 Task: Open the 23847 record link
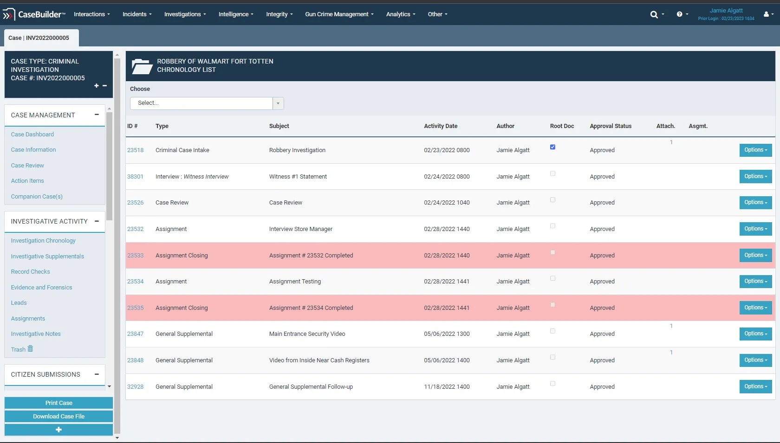tap(135, 334)
